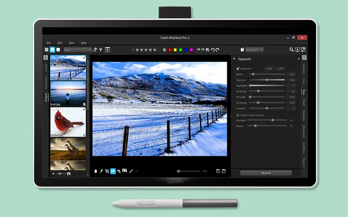Switch to the grid thumbnail view icon
348x217 pixels.
pos(46,50)
